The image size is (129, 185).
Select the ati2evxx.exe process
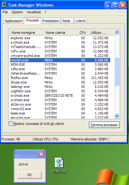point(60,104)
